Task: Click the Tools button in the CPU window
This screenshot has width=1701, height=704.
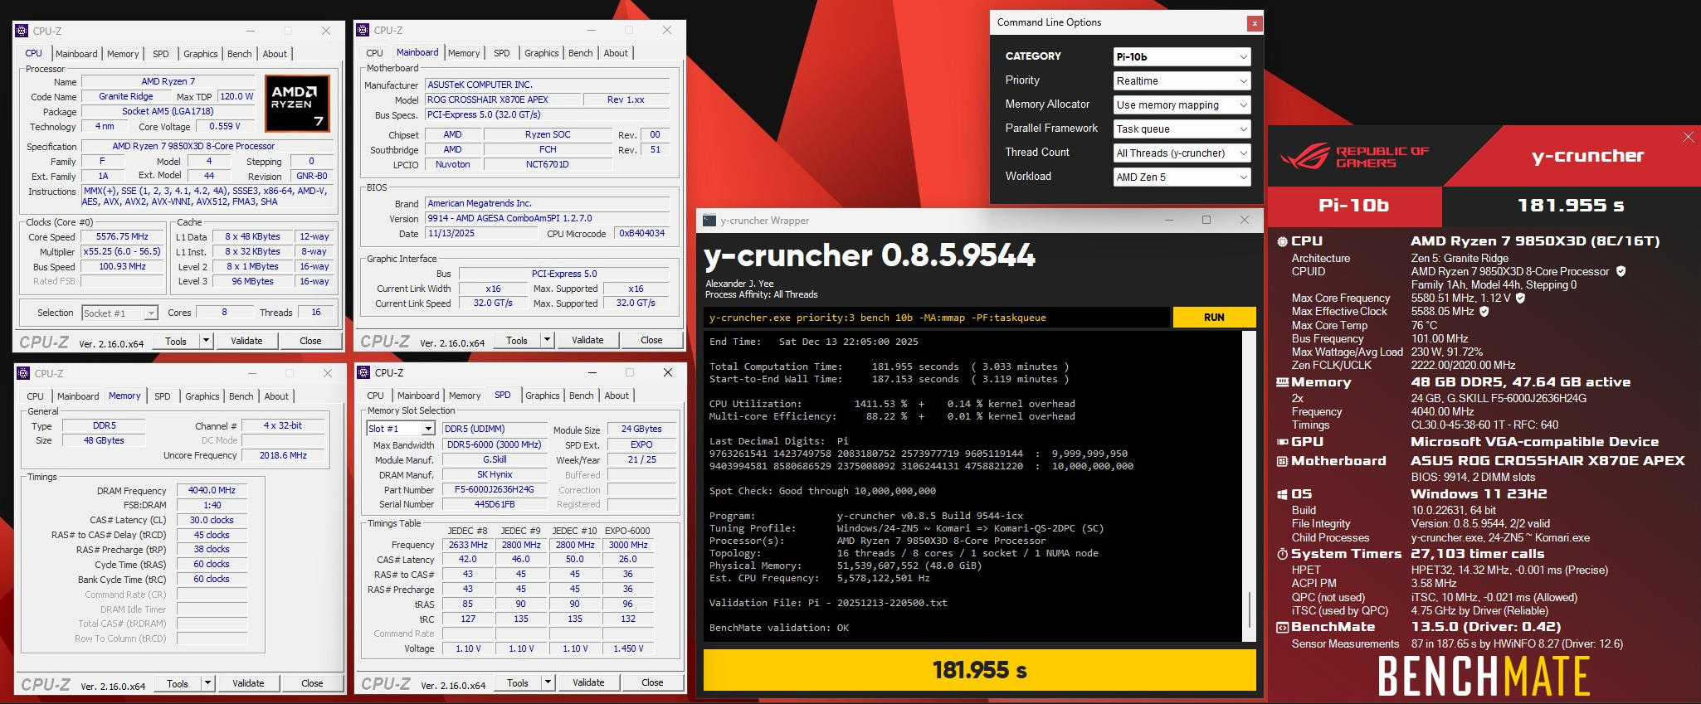Action: pos(176,341)
